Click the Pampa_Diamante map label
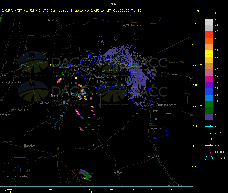Screen dimensions: 228x193 pos(11,82)
